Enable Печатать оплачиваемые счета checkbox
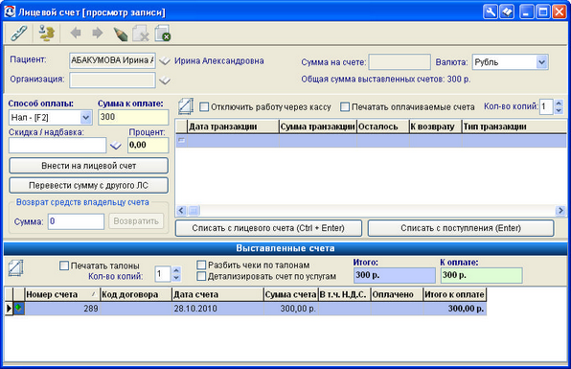This screenshot has height=369, width=571. tap(345, 107)
